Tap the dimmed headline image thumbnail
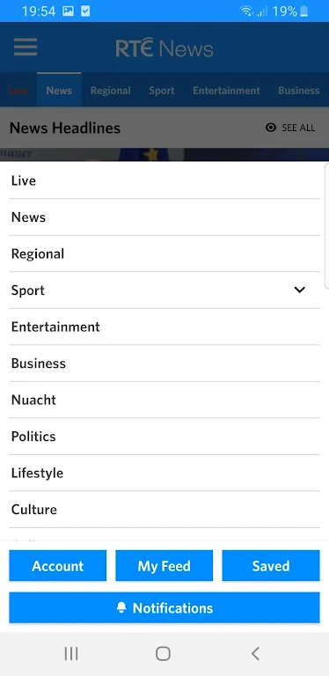This screenshot has height=676, width=329. tap(164, 155)
